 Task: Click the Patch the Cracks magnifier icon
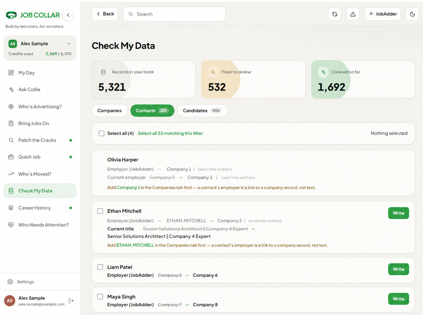point(11,140)
